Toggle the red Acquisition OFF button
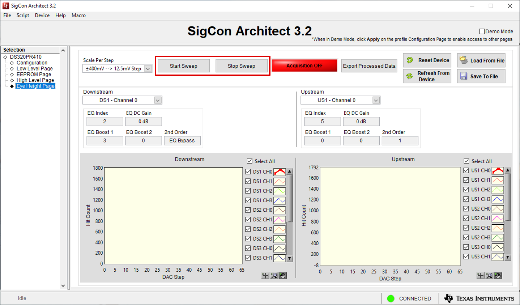The image size is (520, 305). point(304,65)
